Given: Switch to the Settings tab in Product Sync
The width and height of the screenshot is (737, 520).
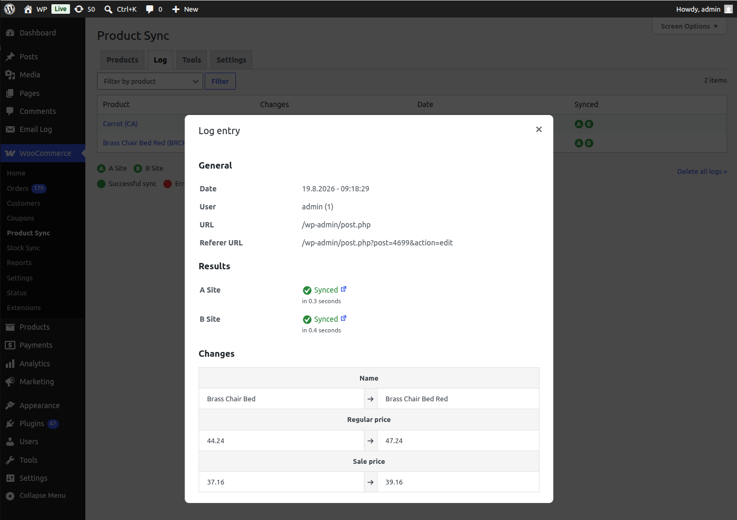Looking at the screenshot, I should [x=231, y=60].
